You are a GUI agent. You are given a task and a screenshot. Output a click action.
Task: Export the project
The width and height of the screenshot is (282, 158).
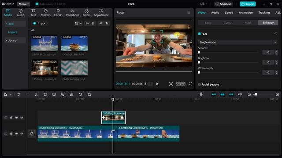click(248, 4)
